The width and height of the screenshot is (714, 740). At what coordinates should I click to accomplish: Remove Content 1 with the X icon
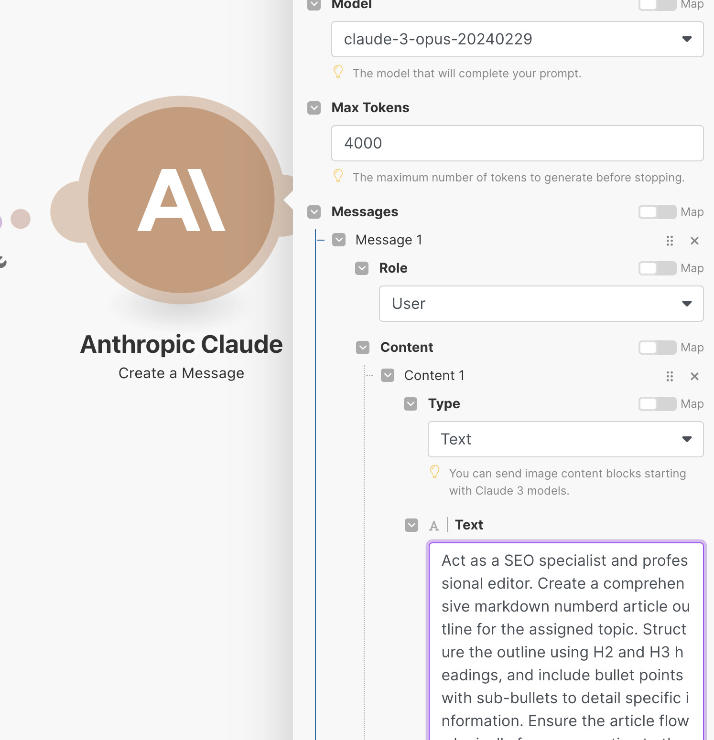(694, 376)
